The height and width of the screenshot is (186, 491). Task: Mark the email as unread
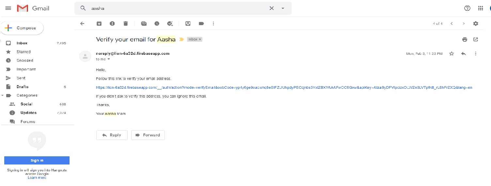point(144,23)
